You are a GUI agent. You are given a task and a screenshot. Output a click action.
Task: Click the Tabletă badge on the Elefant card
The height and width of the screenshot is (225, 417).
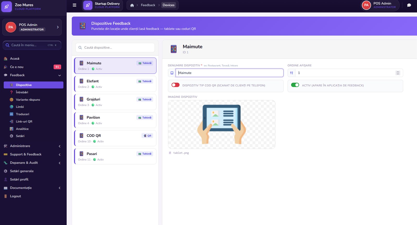[x=145, y=81]
